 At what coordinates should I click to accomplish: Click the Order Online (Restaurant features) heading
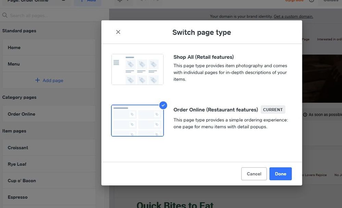[x=216, y=110]
